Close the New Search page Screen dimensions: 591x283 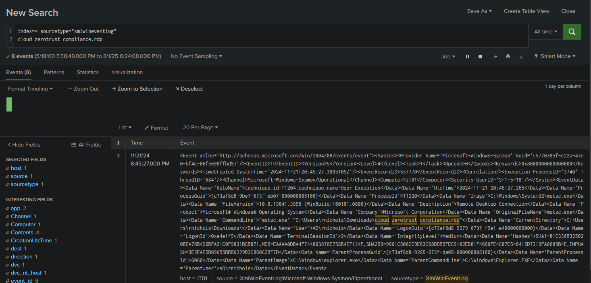pyautogui.click(x=568, y=11)
